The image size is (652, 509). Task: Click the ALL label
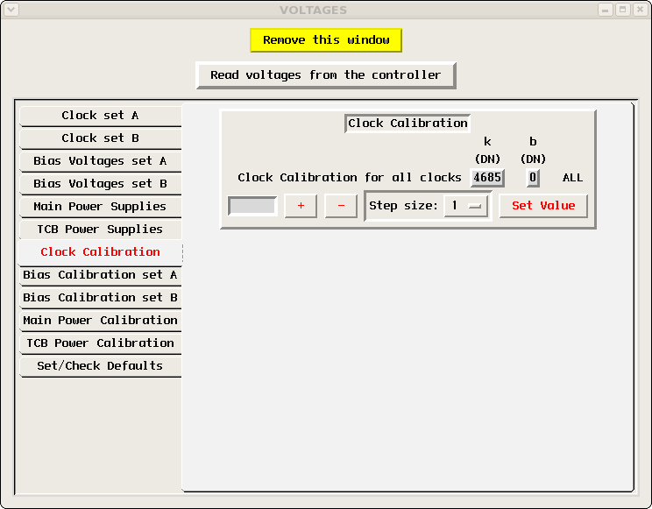(x=572, y=178)
